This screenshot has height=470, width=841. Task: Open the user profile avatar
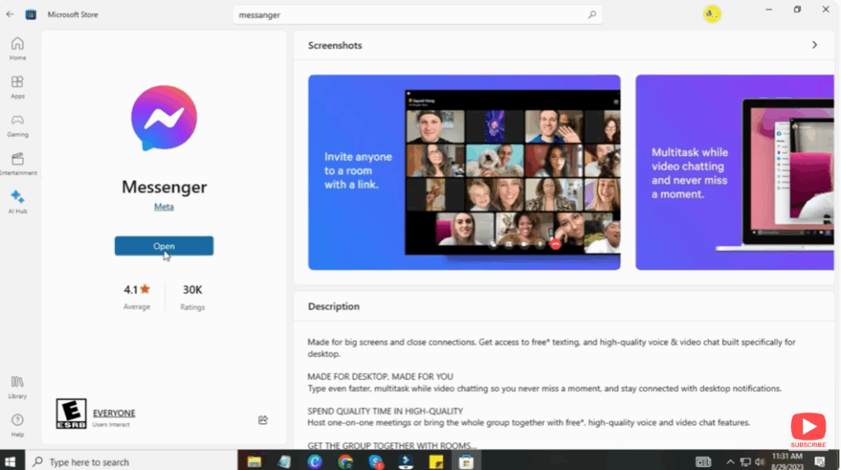coord(712,14)
